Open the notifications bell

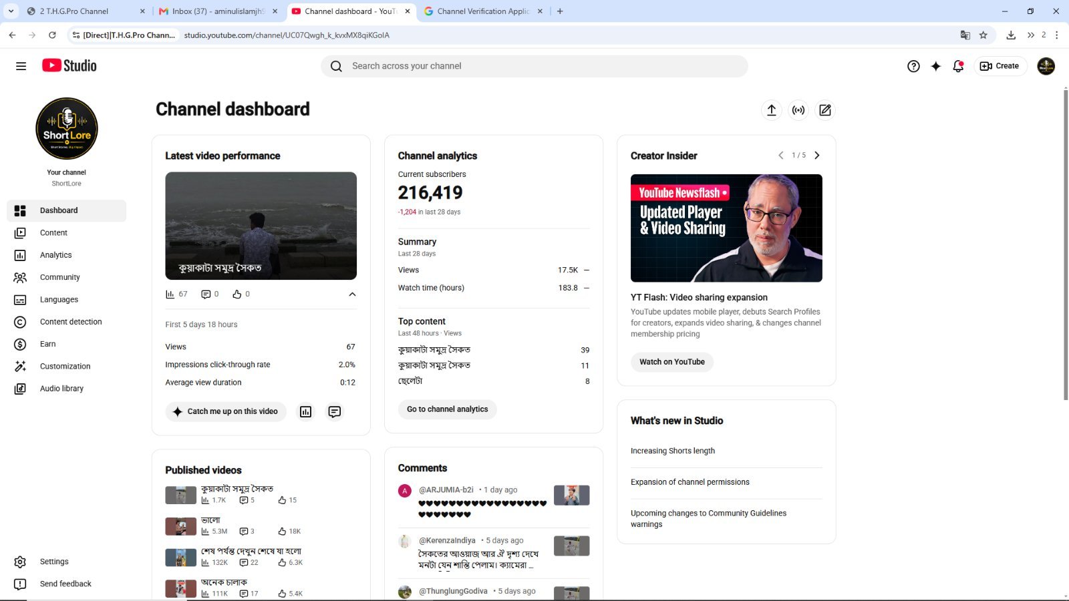(958, 66)
